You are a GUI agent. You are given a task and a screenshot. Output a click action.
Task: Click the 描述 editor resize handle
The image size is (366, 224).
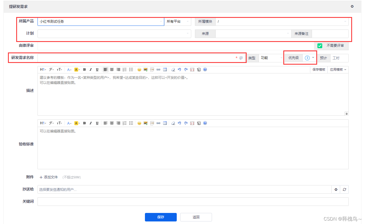pos(346,113)
